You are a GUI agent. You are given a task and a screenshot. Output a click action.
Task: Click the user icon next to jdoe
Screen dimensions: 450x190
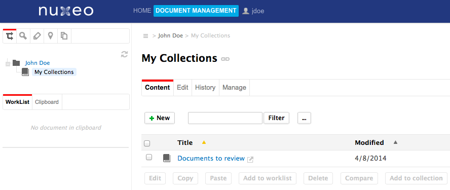click(x=246, y=11)
